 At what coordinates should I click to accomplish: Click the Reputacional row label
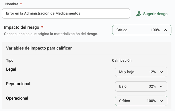18,84
